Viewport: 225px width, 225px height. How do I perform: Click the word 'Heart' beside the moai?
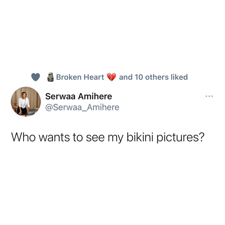coord(94,77)
